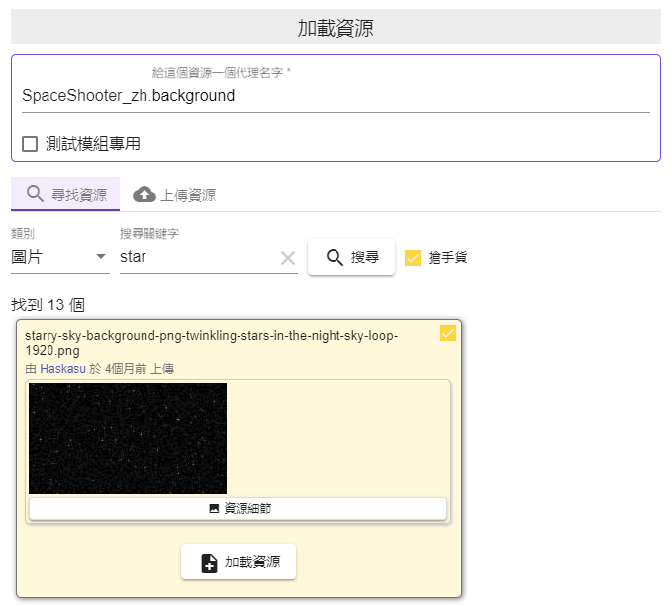Open 資源細節 for the starry-sky image
Screen dimensions: 672x606
[x=238, y=508]
